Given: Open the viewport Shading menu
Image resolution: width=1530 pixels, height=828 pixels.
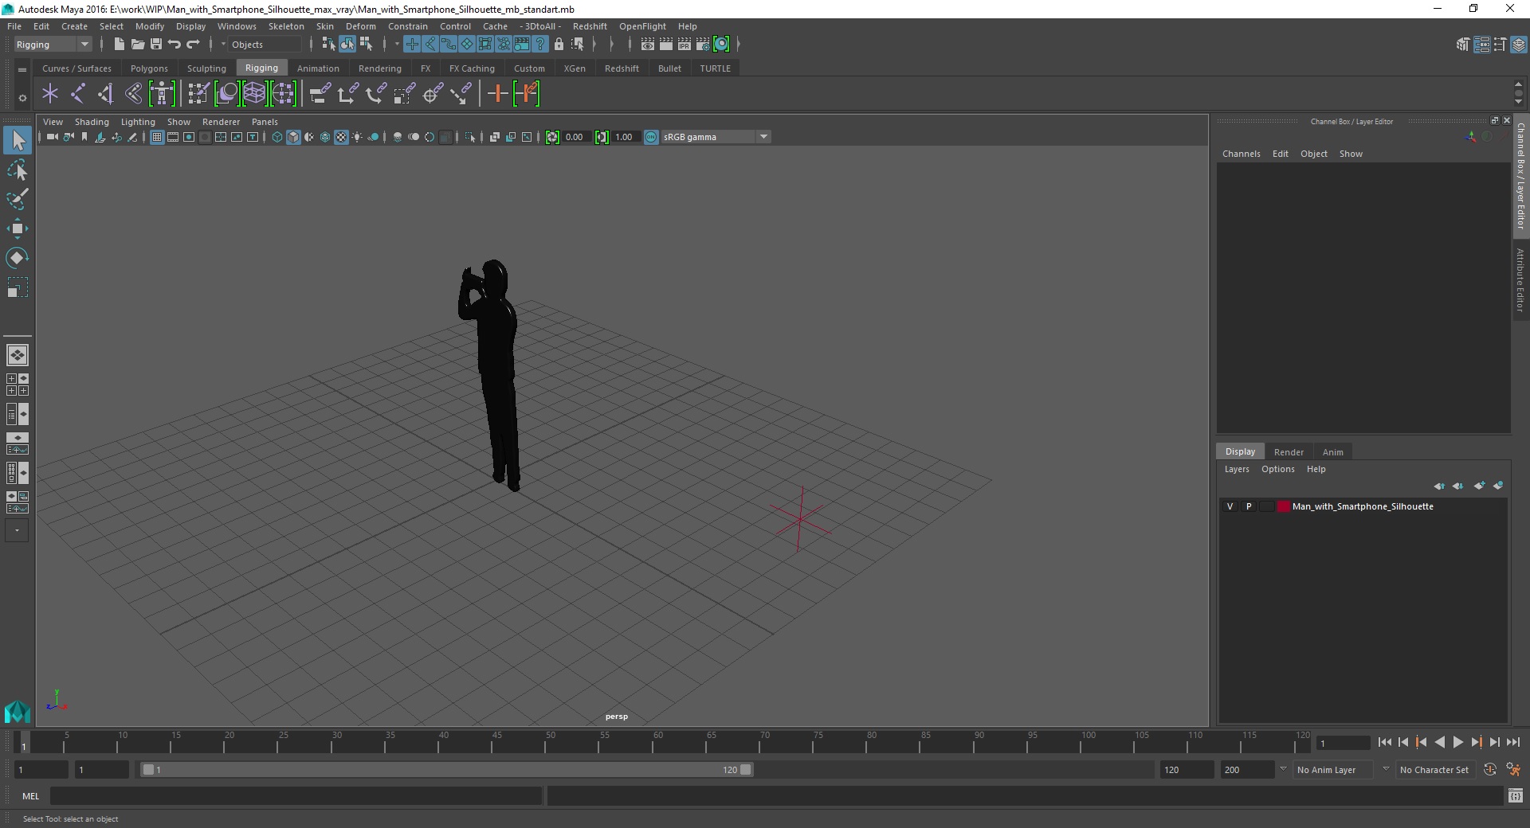Looking at the screenshot, I should 92,122.
